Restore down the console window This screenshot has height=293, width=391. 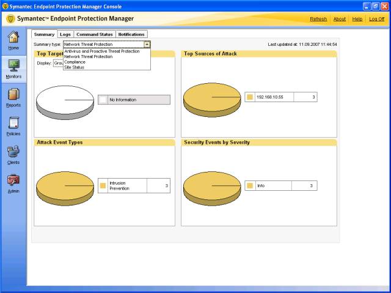376,7
